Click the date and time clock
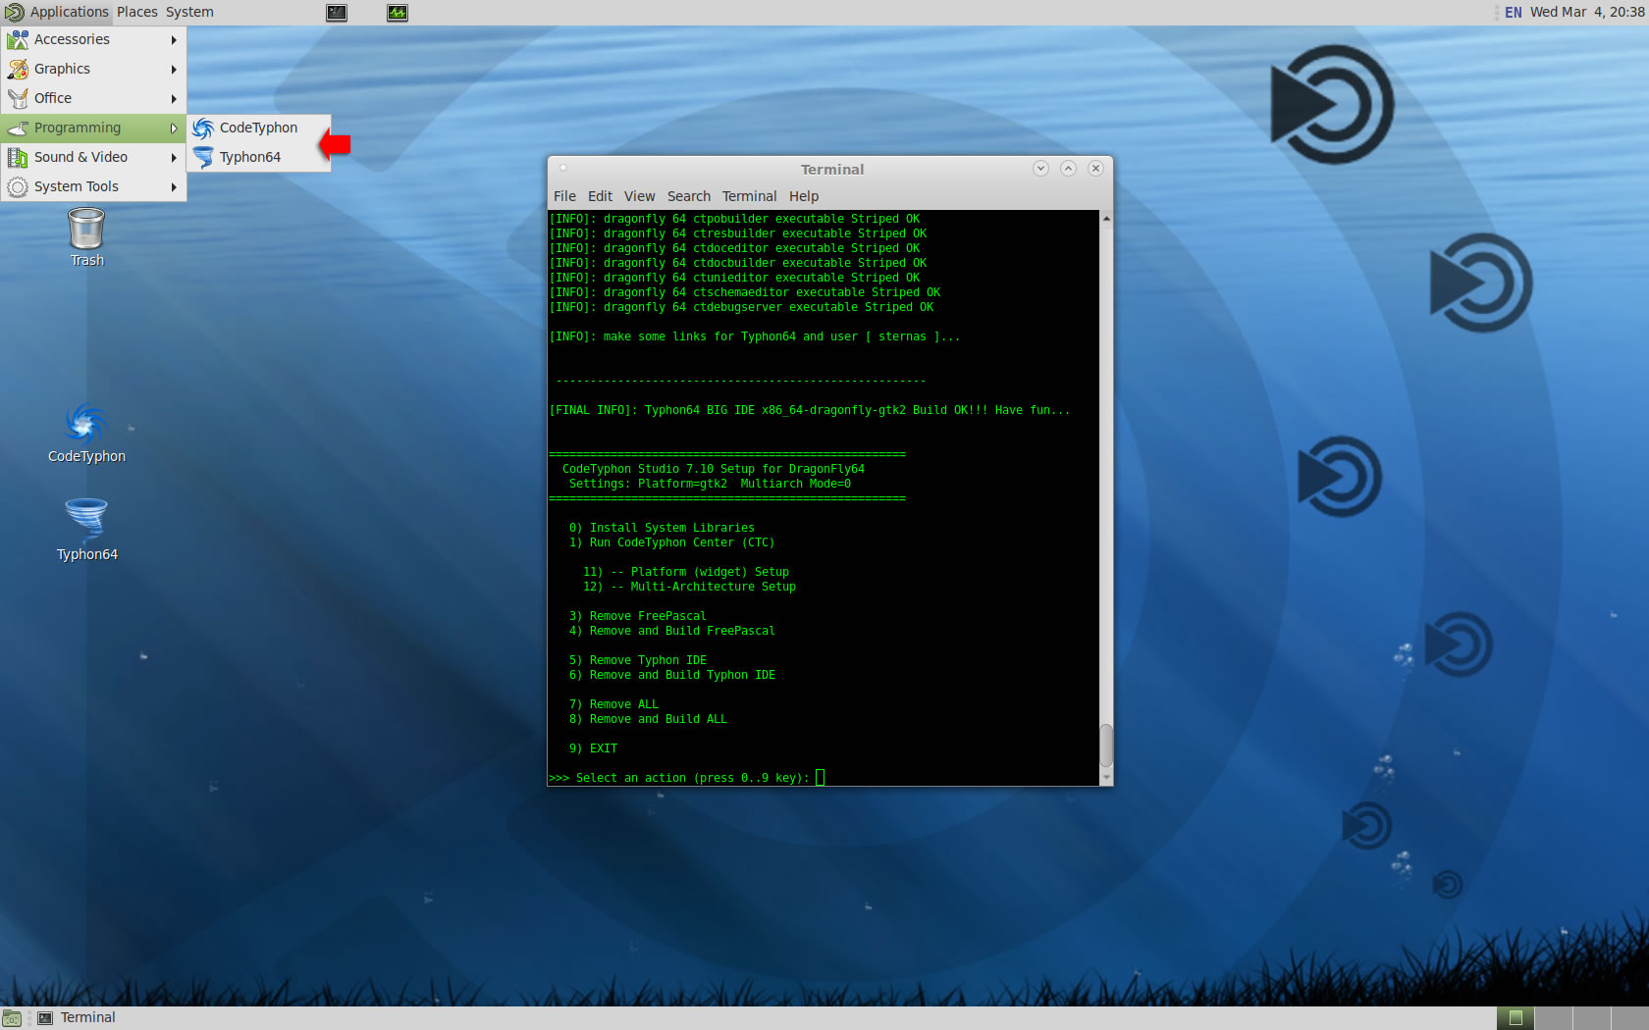The width and height of the screenshot is (1649, 1030). coord(1587,12)
